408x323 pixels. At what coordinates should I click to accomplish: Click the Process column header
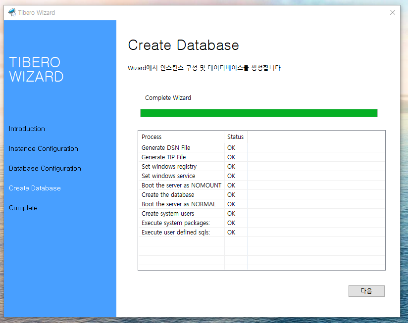181,137
